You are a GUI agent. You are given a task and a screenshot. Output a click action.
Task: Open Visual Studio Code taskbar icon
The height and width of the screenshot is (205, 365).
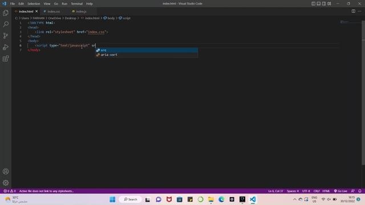(253, 199)
